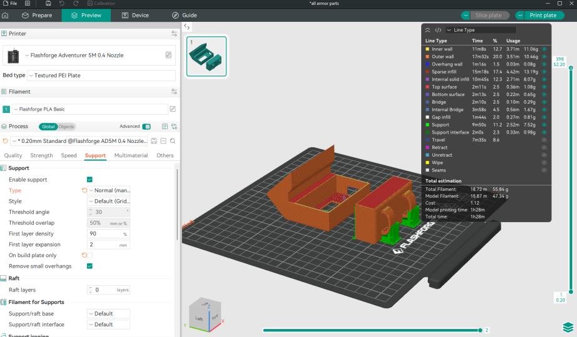This screenshot has width=577, height=337.
Task: Edit the Flashforge Adventurer 5M printer preset
Action: [x=168, y=55]
